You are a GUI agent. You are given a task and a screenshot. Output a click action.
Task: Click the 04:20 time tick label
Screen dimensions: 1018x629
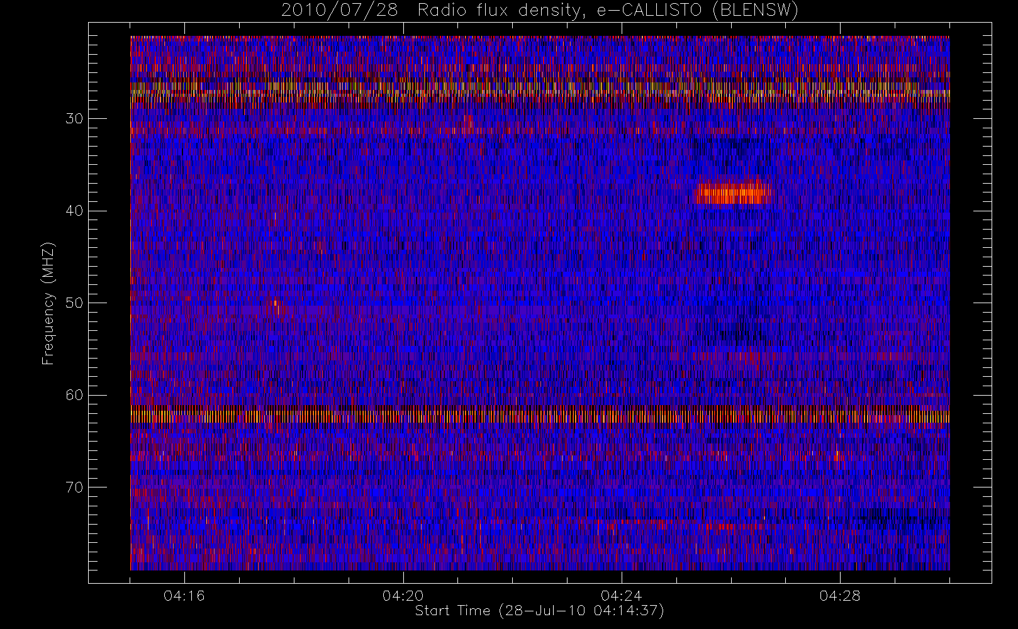(403, 596)
